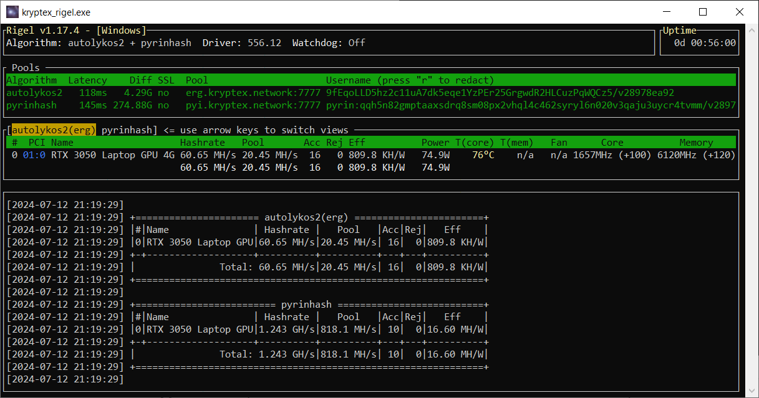Click the autolykos2 pool row algorithm name
Viewport: 759px width, 398px height.
(34, 93)
